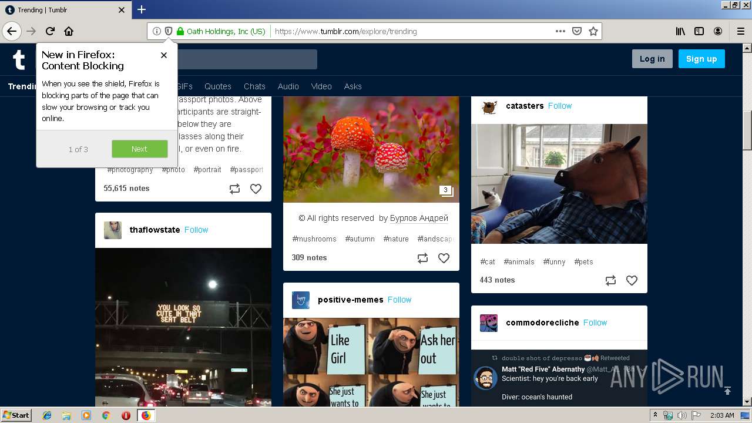Screen dimensions: 752x423
Task: Open page actions three-dots menu
Action: tap(560, 31)
